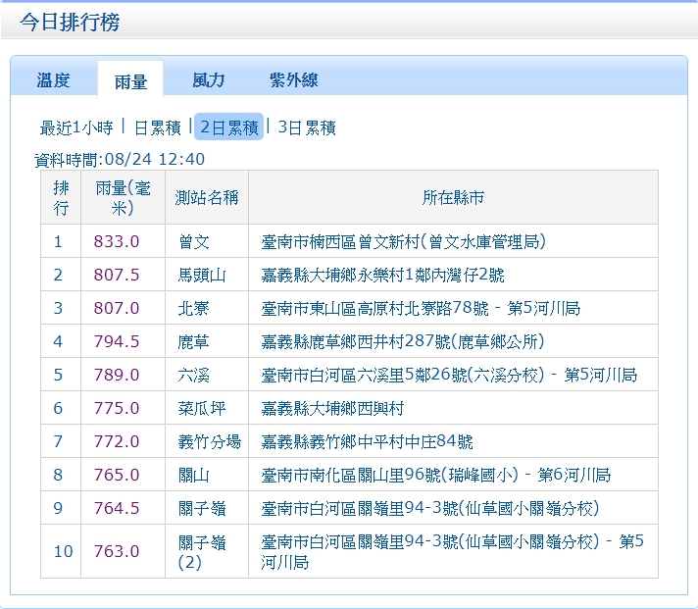Screen dimensions: 698x609
Task: Click the 雨量(毫米) column header
Action: [x=123, y=198]
